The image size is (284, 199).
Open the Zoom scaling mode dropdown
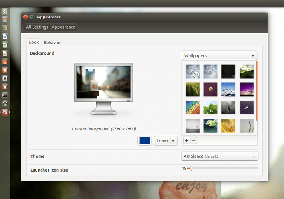tap(165, 141)
